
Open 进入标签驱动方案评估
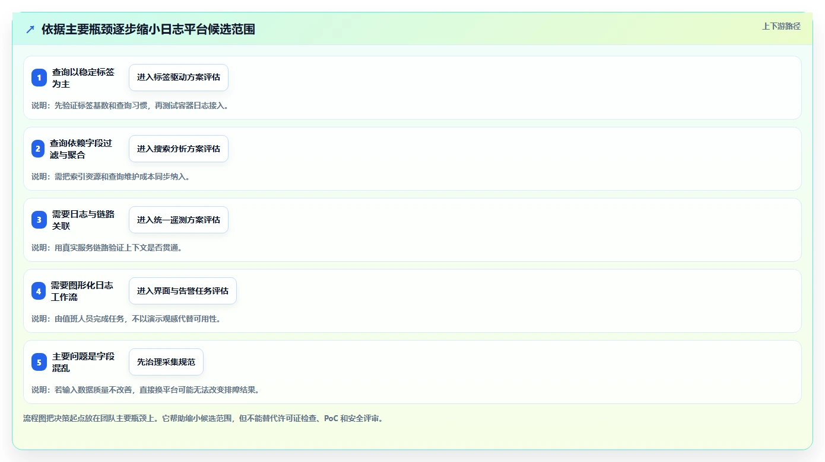(179, 78)
